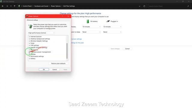This screenshot has width=192, height=108.
Task: Click the advanced power settings link
Action: click(76, 39)
